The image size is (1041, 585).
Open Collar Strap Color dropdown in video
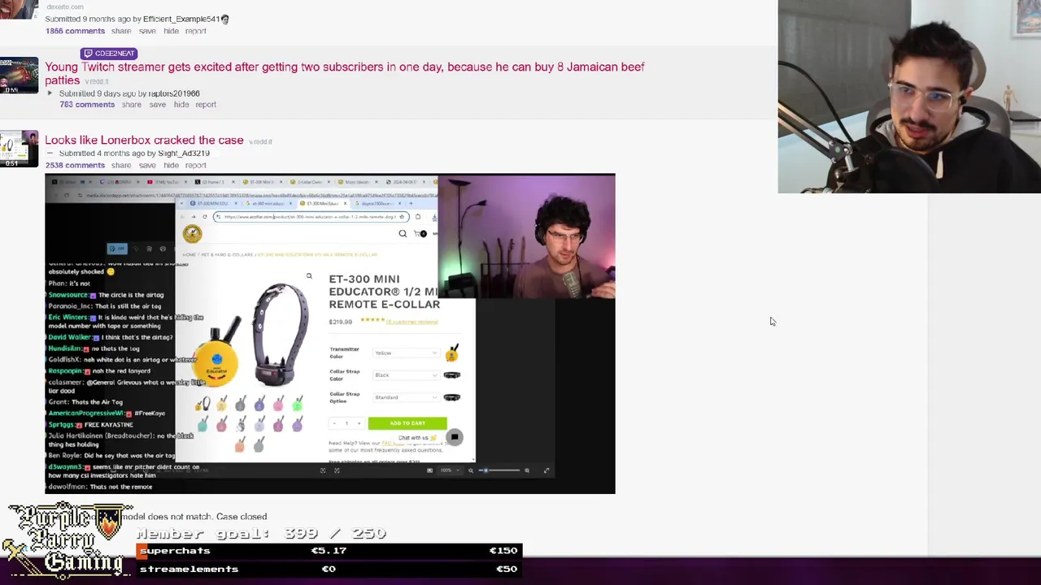(406, 375)
